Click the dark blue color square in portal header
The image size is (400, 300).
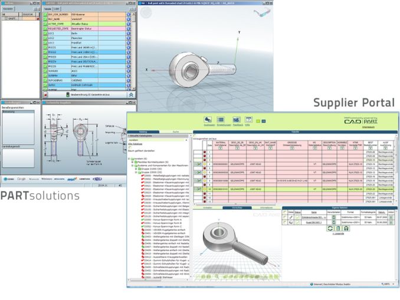(264, 121)
